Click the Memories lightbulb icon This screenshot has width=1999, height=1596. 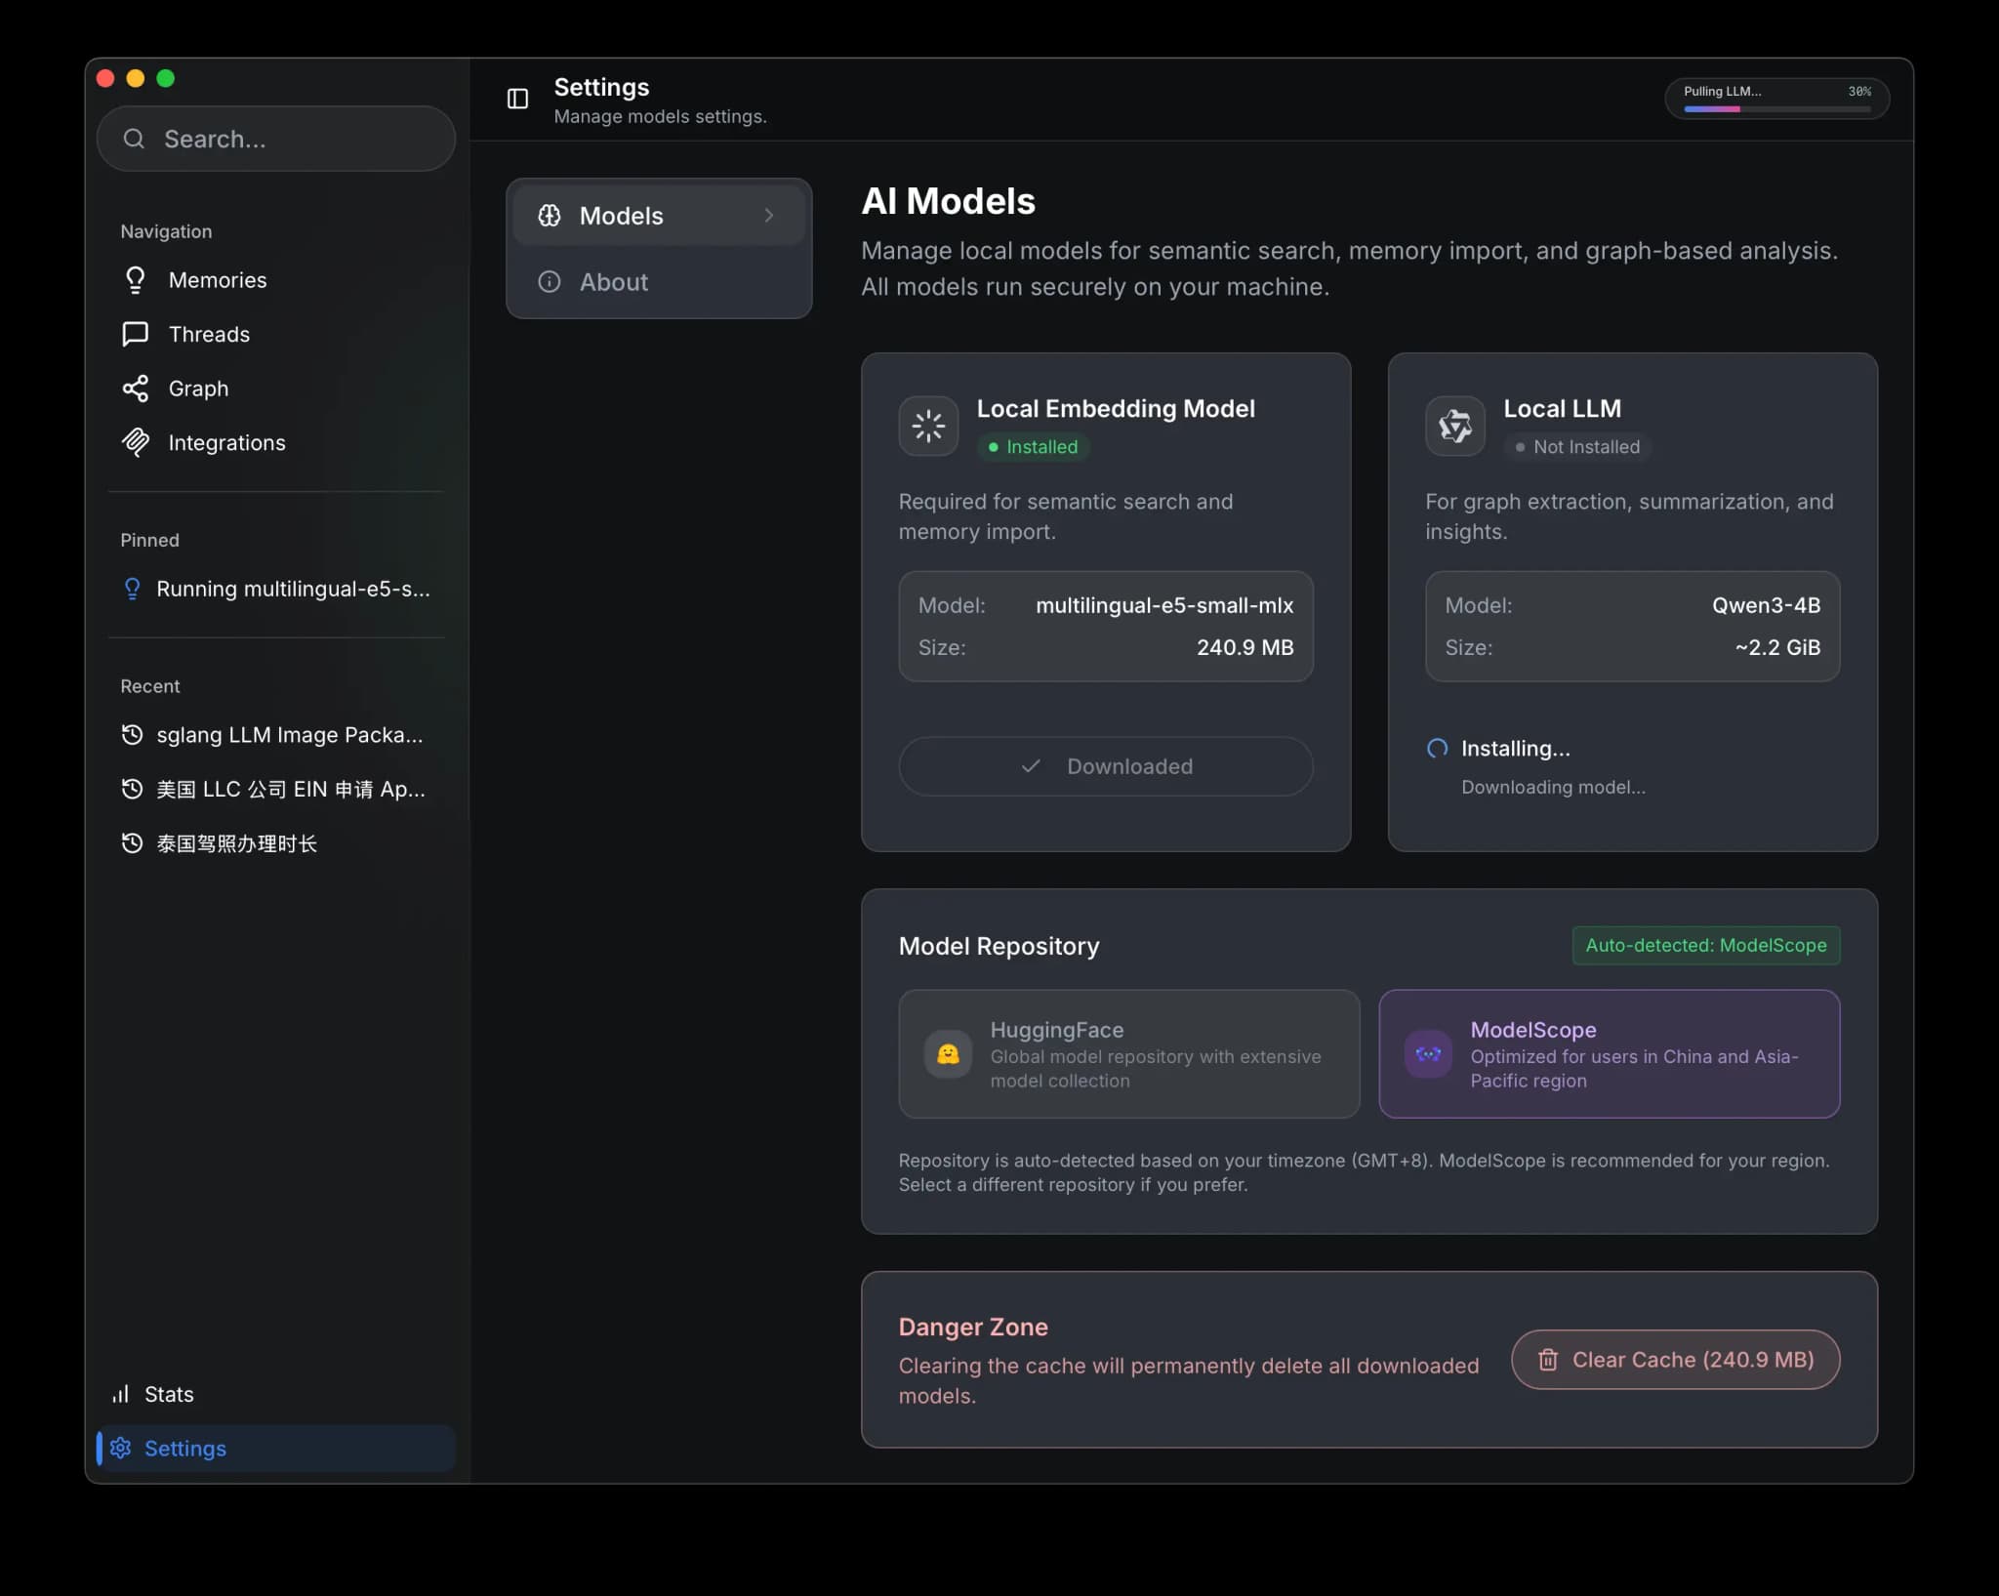(x=135, y=280)
